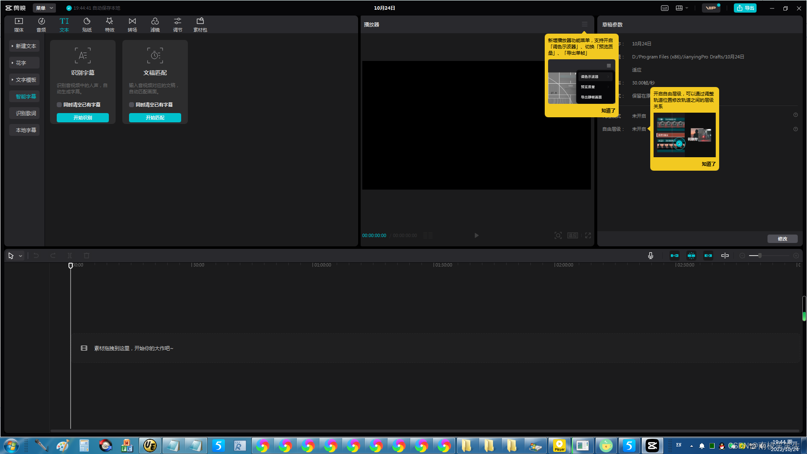
Task: Click the microphone record voiceover icon
Action: (650, 256)
